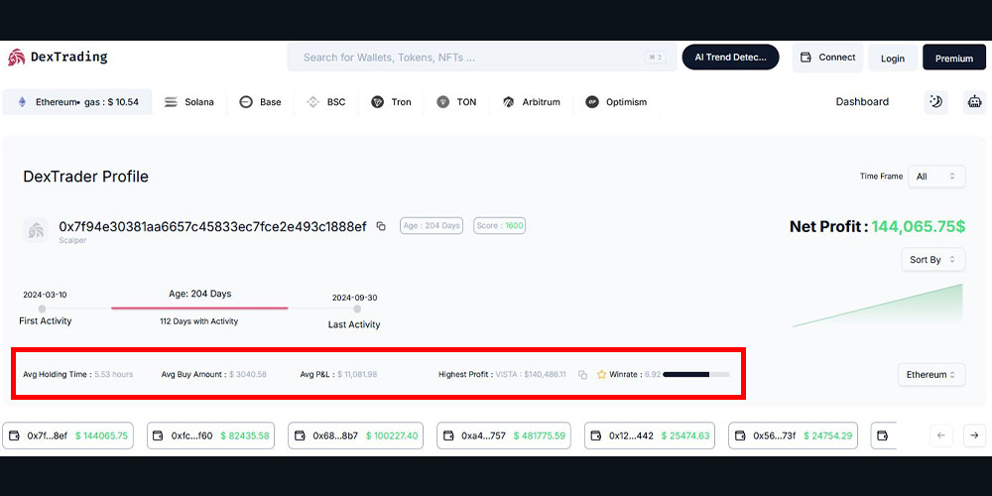The image size is (992, 496).
Task: Click the DexTrader Profile heading
Action: point(86,177)
